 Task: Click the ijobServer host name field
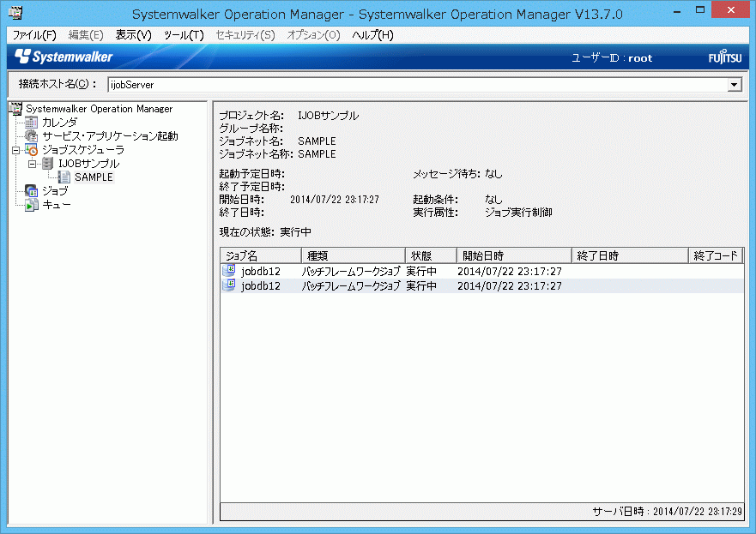[418, 85]
